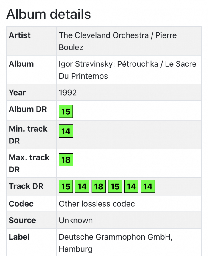
Task: Click the Year row header
Action: coord(17,93)
